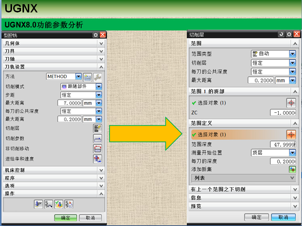Screen dimensions: 302x226
Task: Click the wrench edit icon beside METHOD
Action: pyautogui.click(x=98, y=77)
